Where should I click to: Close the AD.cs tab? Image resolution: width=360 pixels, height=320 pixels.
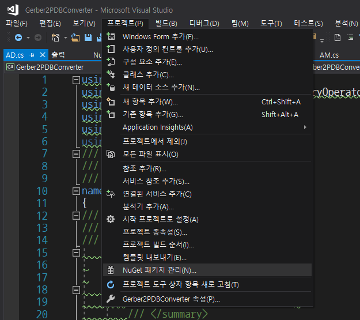43,55
